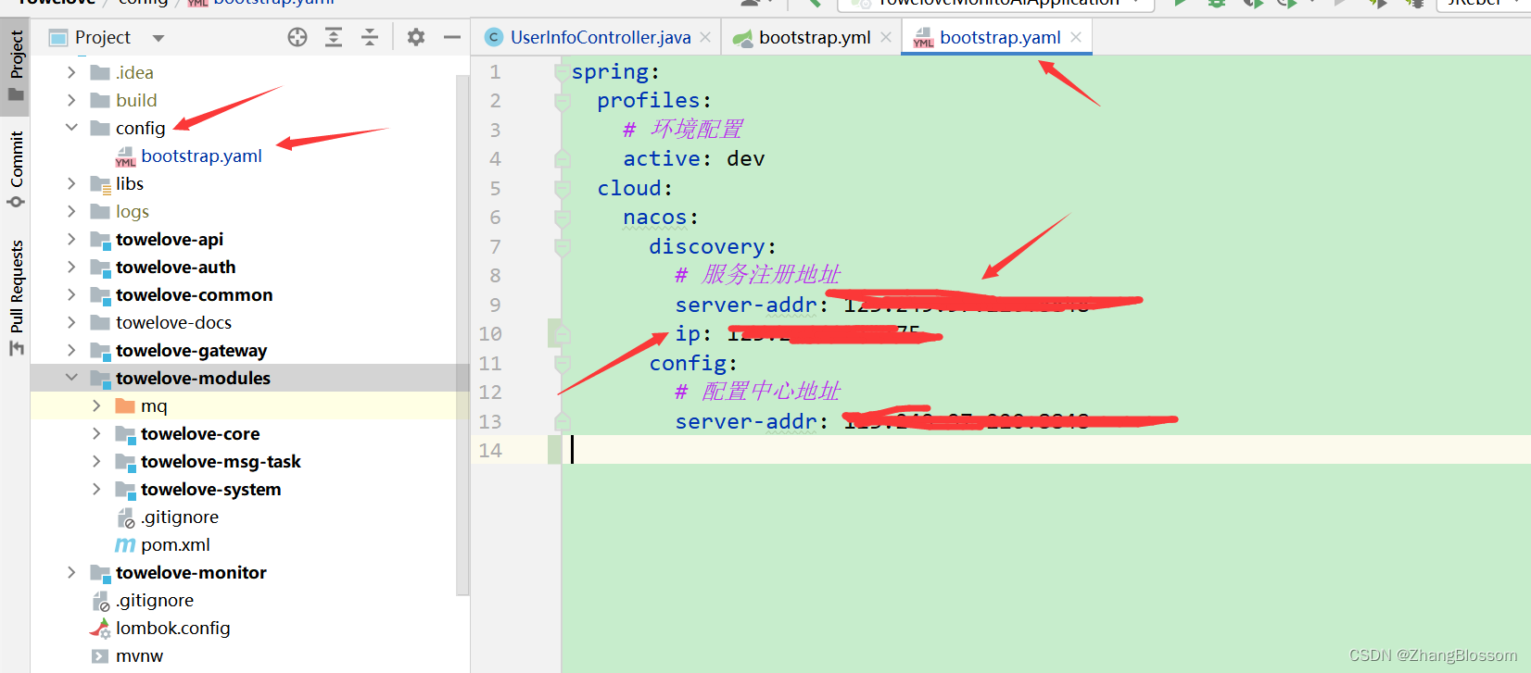Viewport: 1531px width, 673px height.
Task: Click the 'config:' key on line 11
Action: pos(693,363)
